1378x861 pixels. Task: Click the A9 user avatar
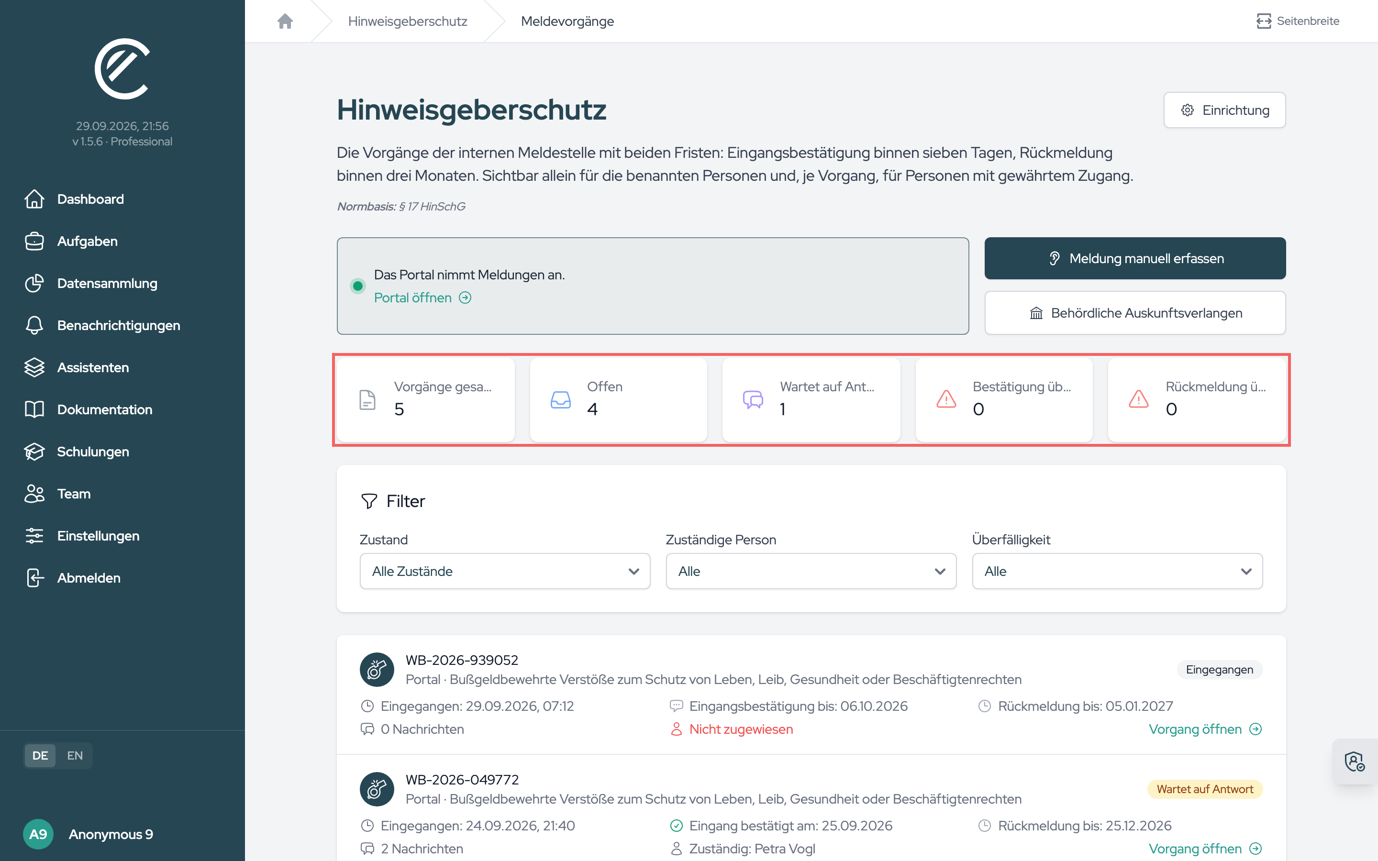38,834
